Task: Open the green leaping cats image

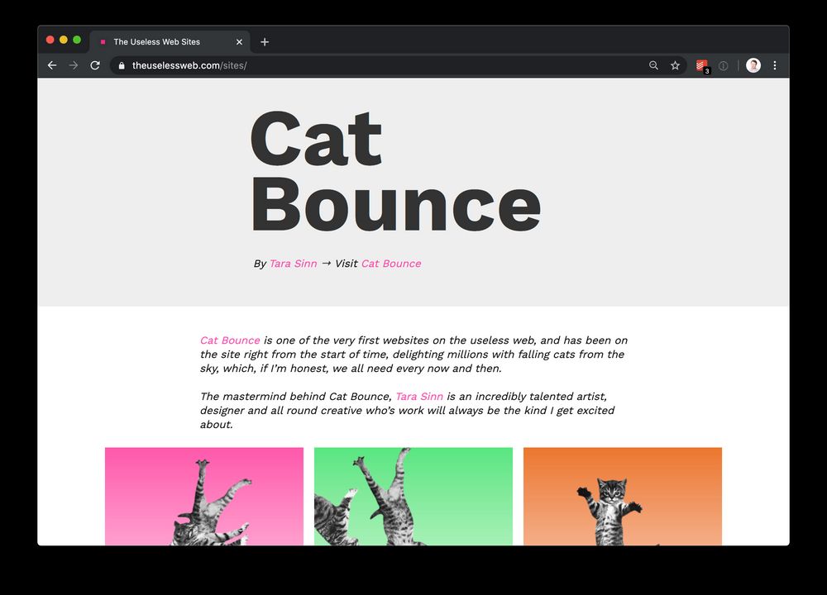Action: 413,497
